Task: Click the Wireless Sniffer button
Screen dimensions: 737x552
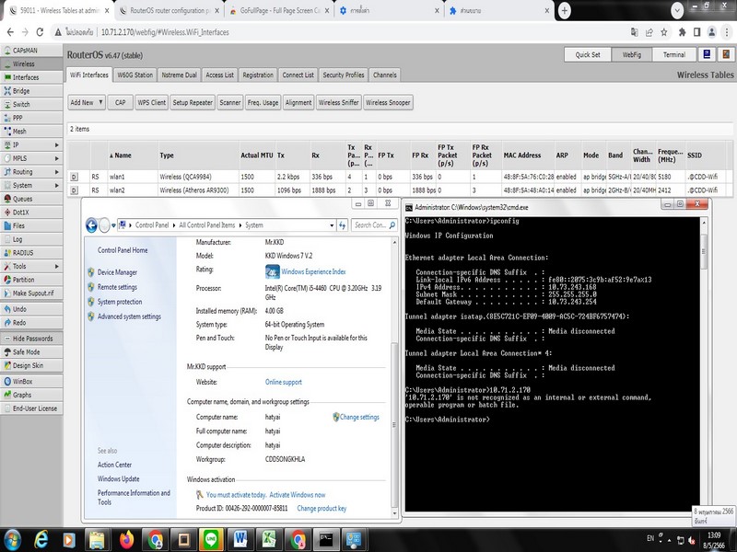Action: (338, 102)
